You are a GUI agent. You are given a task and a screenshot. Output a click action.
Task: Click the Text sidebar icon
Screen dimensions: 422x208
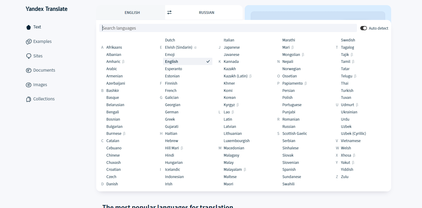[29, 27]
